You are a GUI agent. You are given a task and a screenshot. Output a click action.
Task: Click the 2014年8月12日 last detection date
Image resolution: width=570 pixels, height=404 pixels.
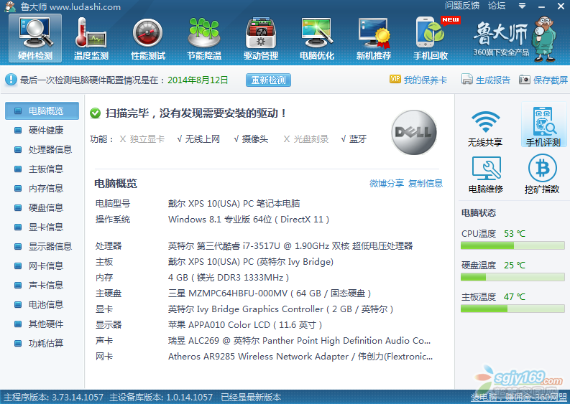(198, 80)
